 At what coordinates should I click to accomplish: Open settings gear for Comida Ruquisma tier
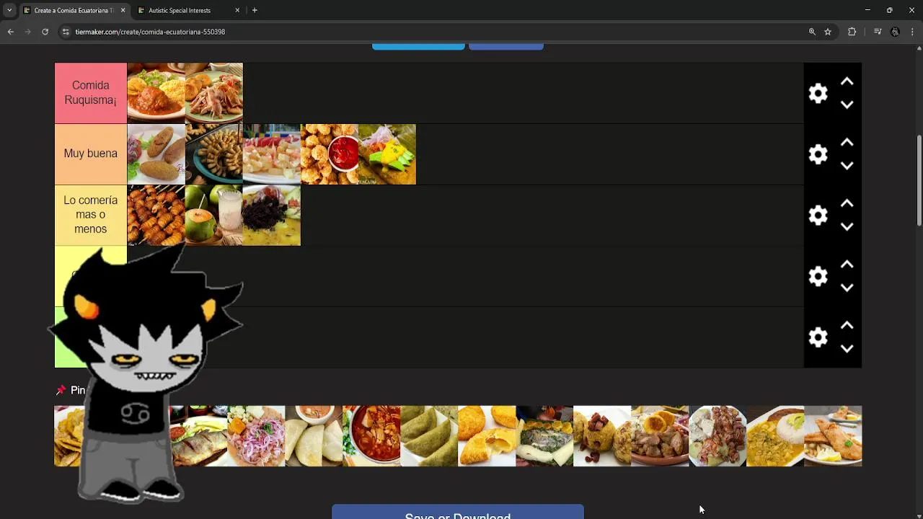coord(818,93)
